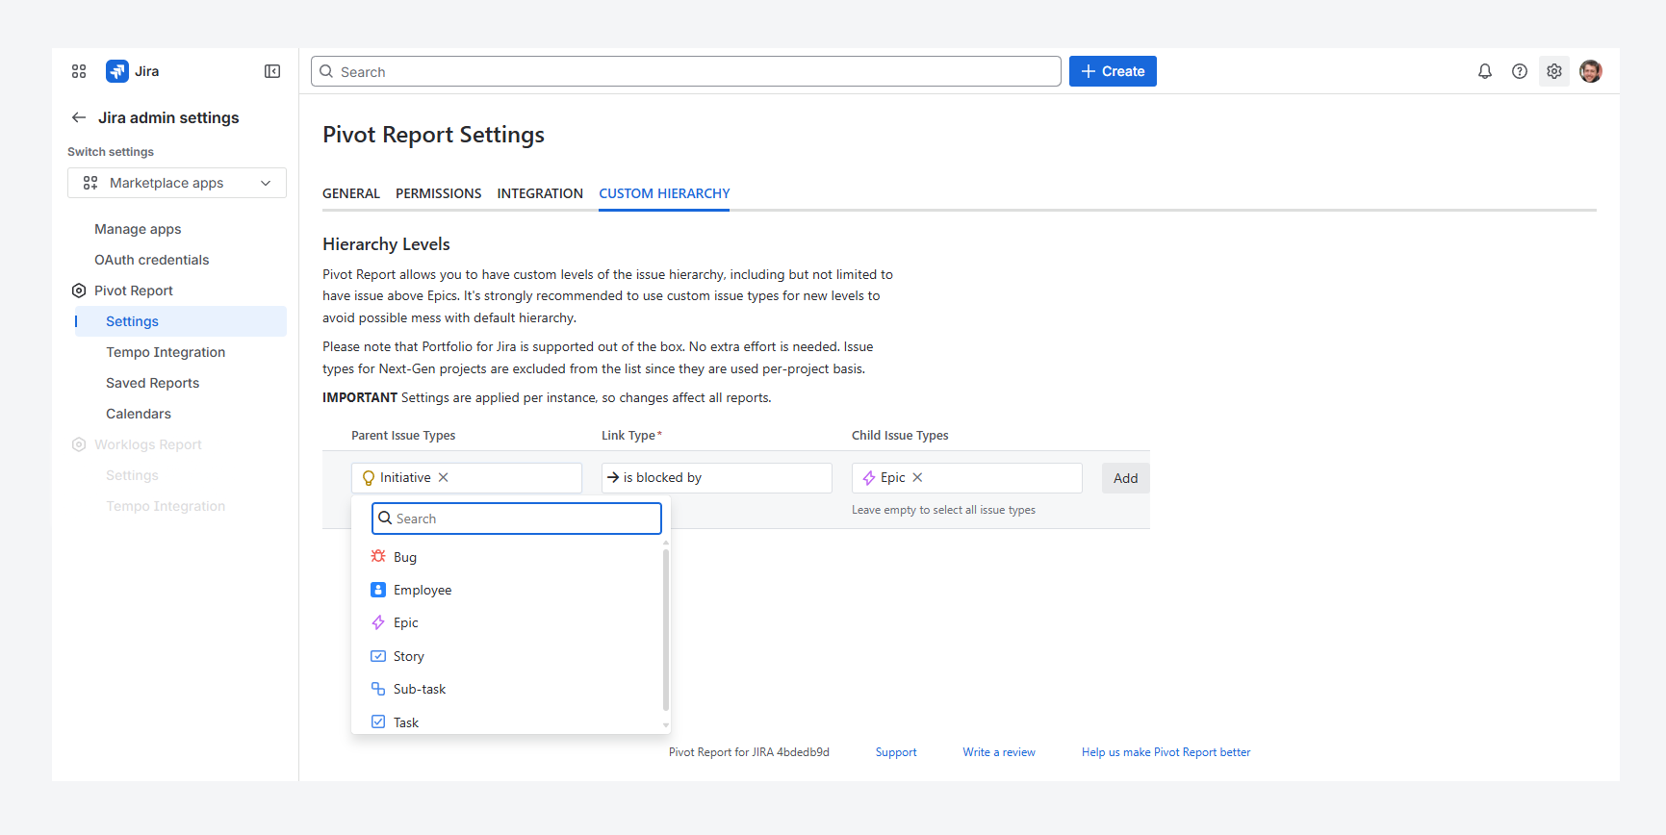This screenshot has width=1666, height=835.
Task: Open the Support link
Action: click(896, 752)
